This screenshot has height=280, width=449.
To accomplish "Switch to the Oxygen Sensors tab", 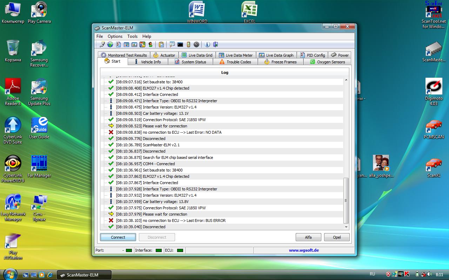I will [x=327, y=62].
